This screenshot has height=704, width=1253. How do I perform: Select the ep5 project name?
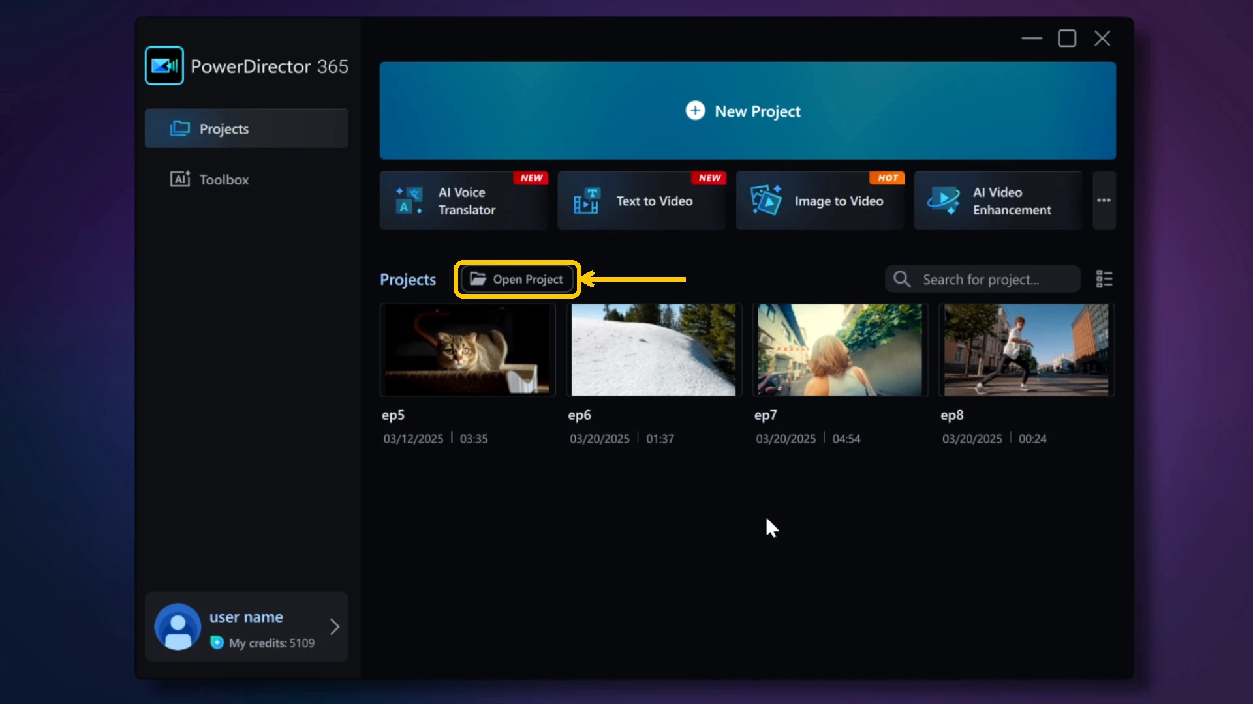point(393,415)
